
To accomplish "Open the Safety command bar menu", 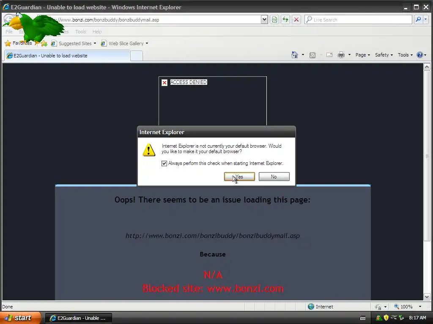I will [x=384, y=55].
